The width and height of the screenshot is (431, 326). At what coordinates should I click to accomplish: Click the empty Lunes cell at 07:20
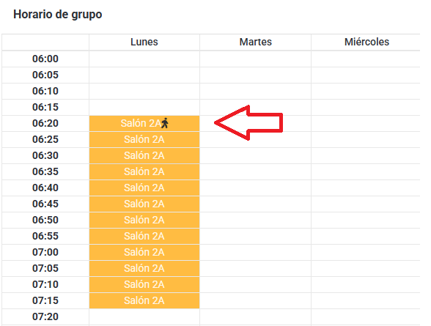pos(144,317)
